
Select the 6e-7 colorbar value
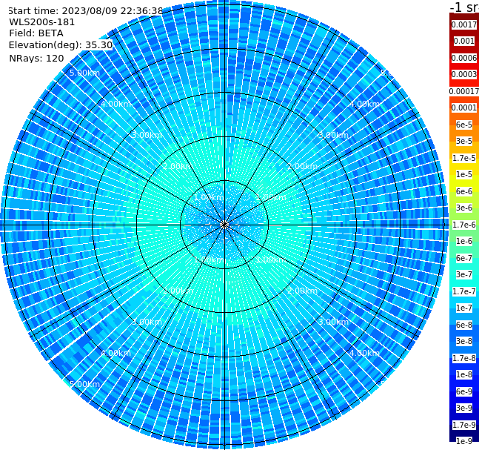(464, 258)
